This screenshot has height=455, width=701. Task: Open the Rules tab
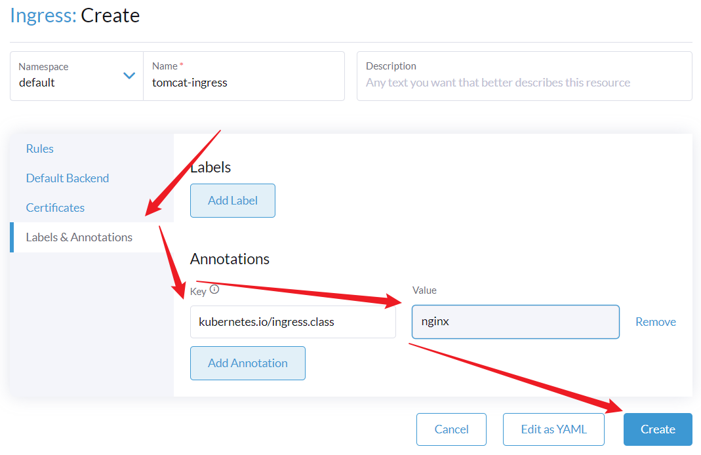click(x=40, y=149)
